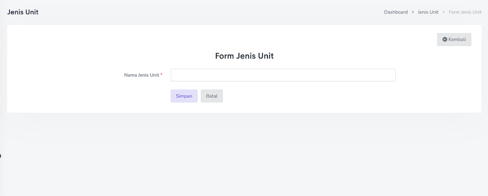
Task: Click the dark icon at left screen edge
Action: click(0, 156)
